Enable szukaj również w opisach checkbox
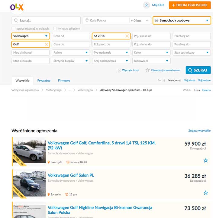 click(14, 28)
